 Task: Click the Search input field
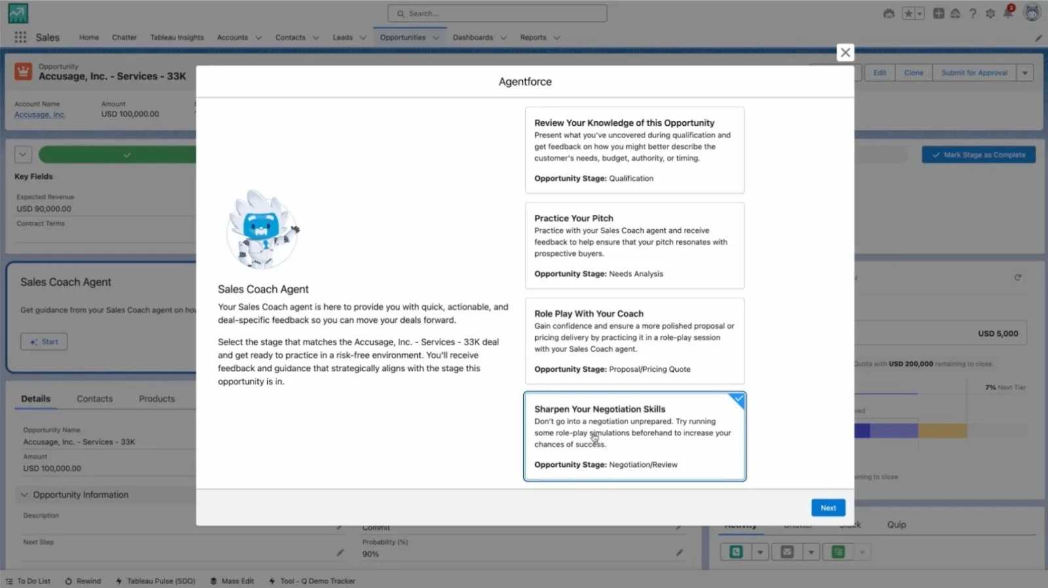pyautogui.click(x=497, y=13)
